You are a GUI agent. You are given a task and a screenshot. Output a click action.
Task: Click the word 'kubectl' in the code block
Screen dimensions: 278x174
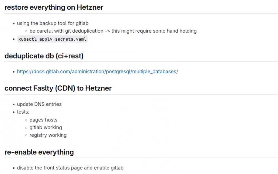[x=28, y=39]
